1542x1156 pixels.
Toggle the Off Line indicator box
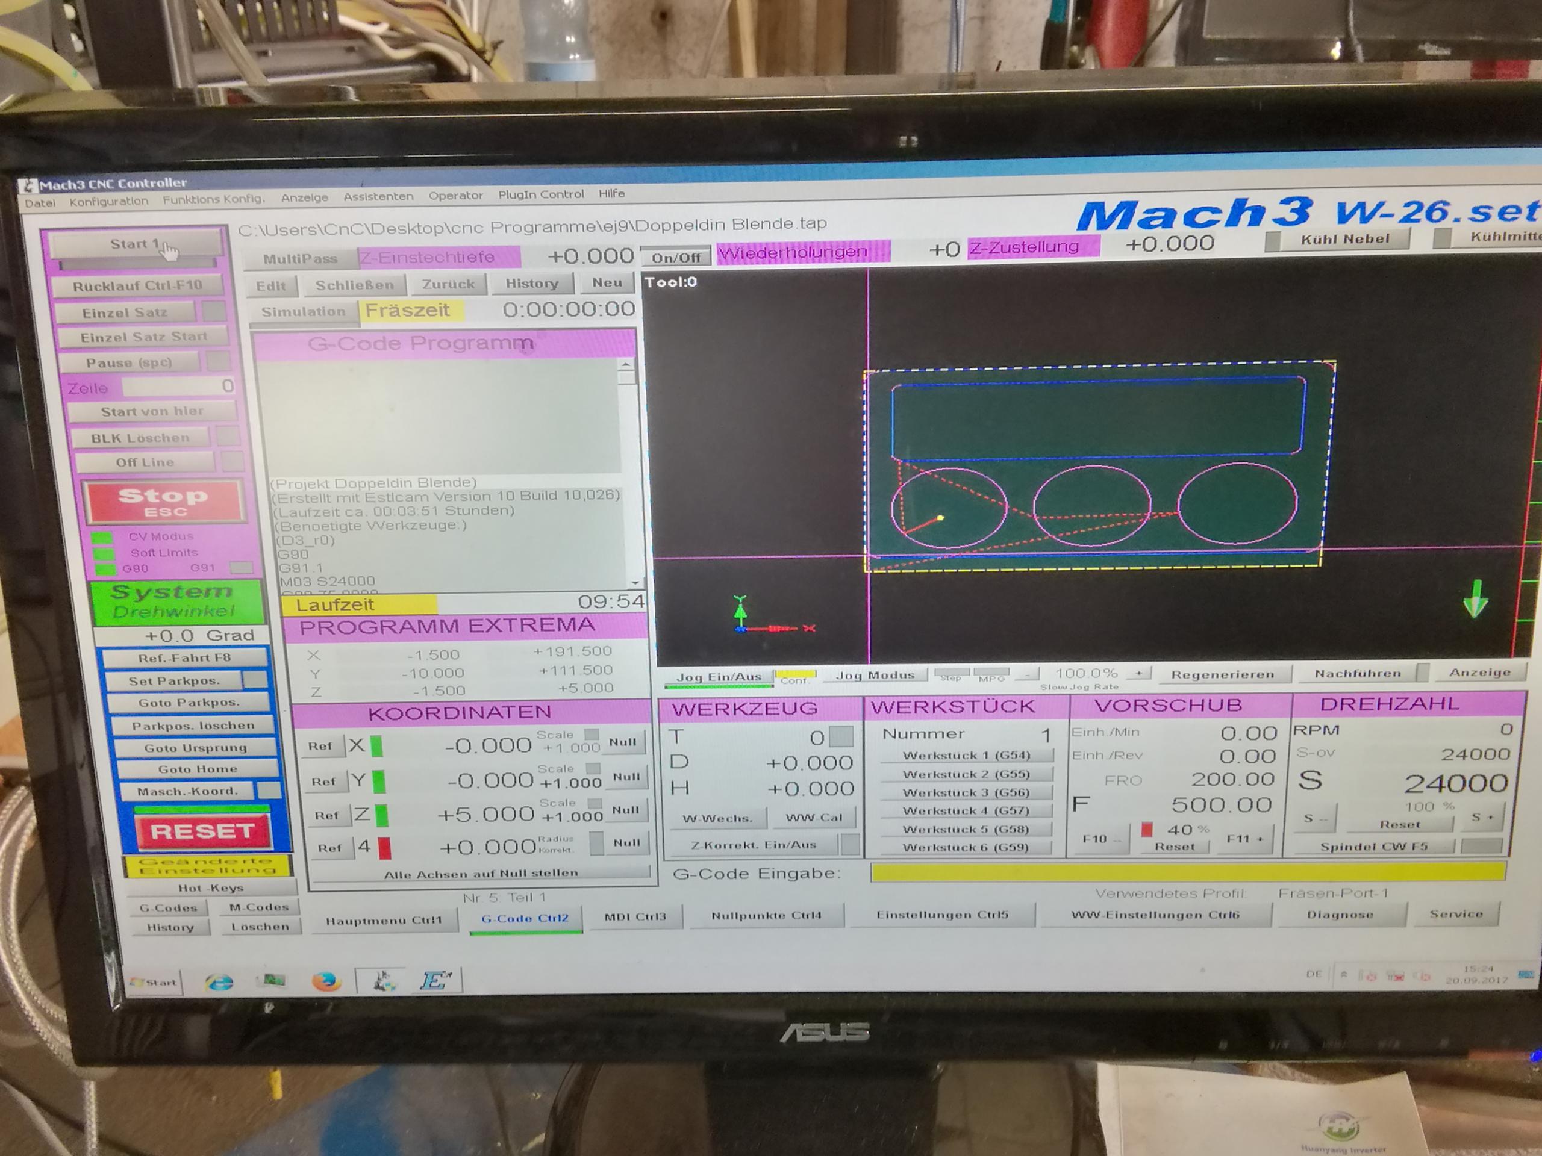232,461
